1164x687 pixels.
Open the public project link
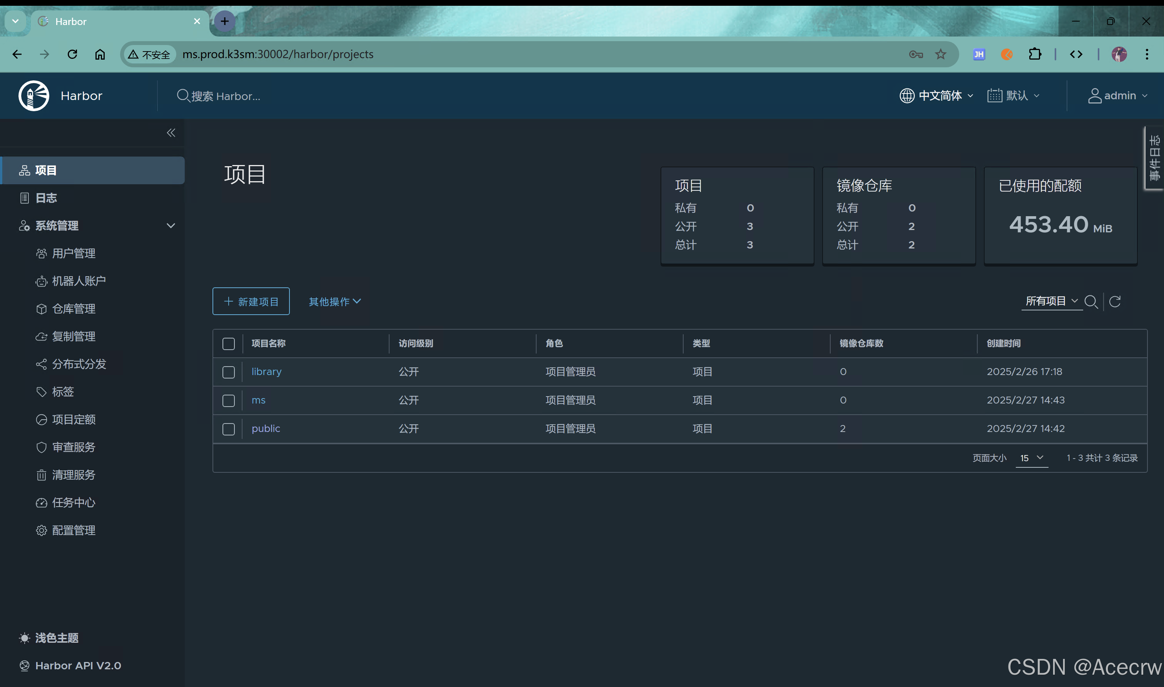coord(266,429)
